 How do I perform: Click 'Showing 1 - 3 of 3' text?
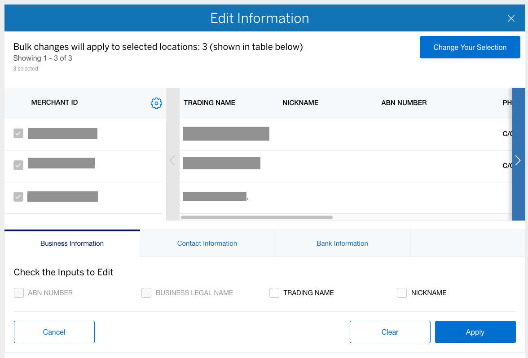tap(43, 58)
